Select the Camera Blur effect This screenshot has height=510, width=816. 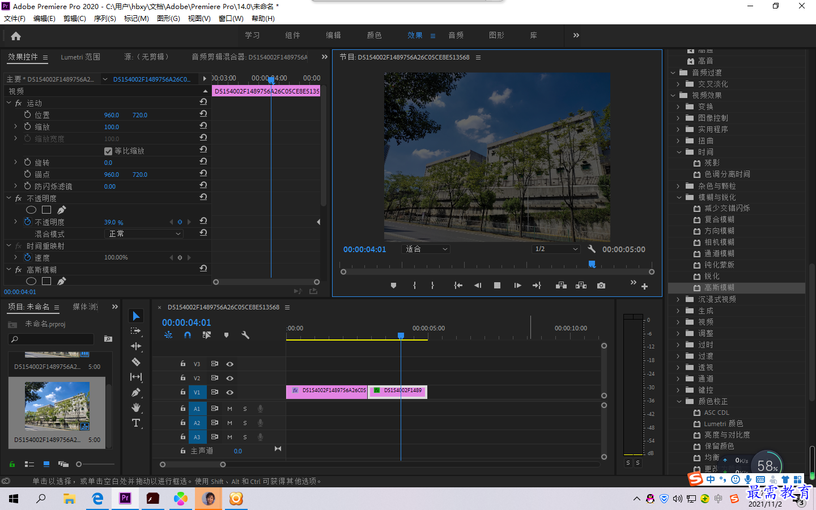pos(720,243)
